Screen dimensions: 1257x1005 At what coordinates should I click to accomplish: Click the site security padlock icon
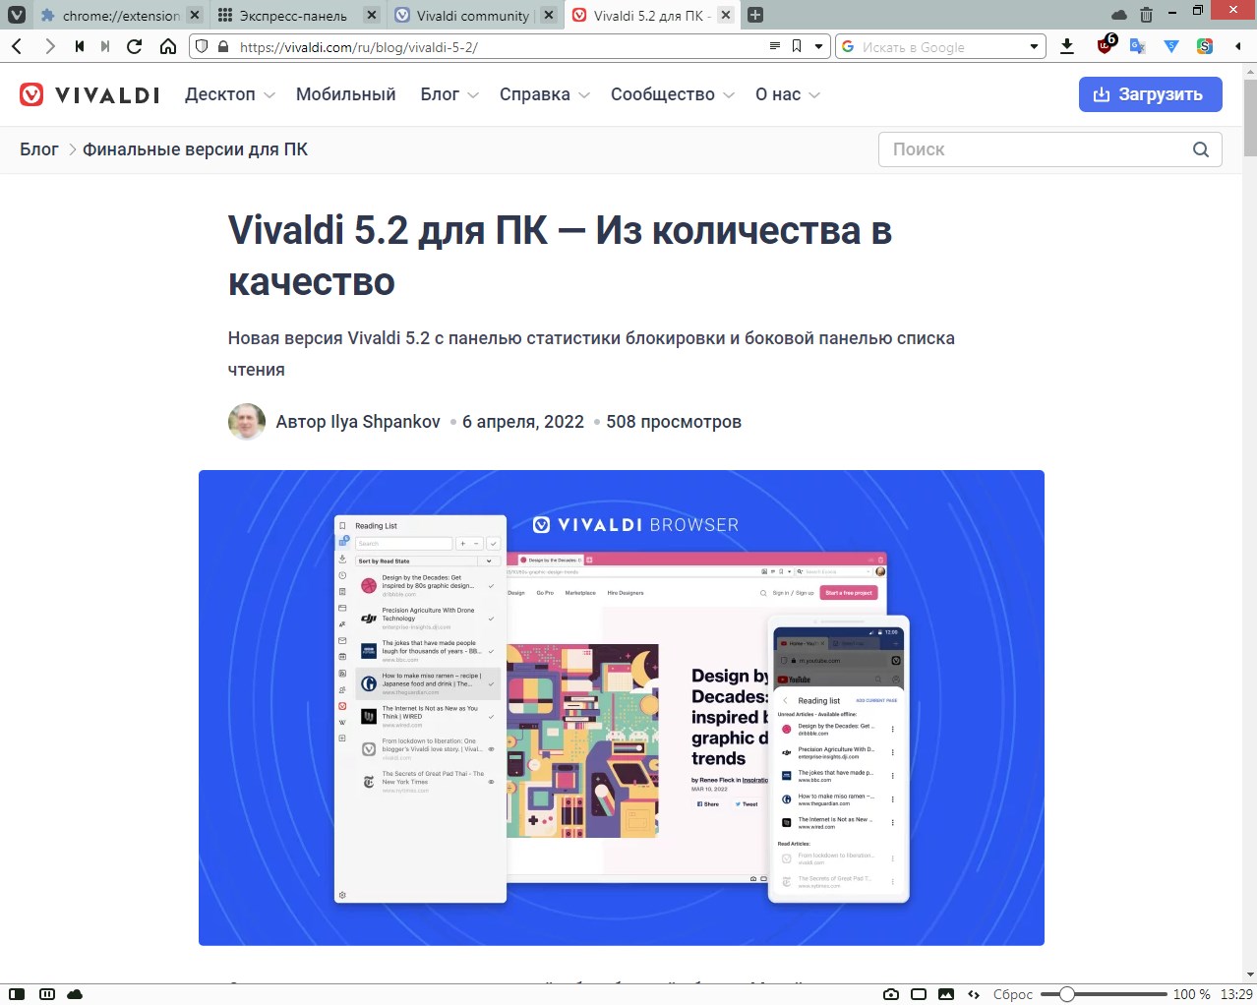coord(223,46)
